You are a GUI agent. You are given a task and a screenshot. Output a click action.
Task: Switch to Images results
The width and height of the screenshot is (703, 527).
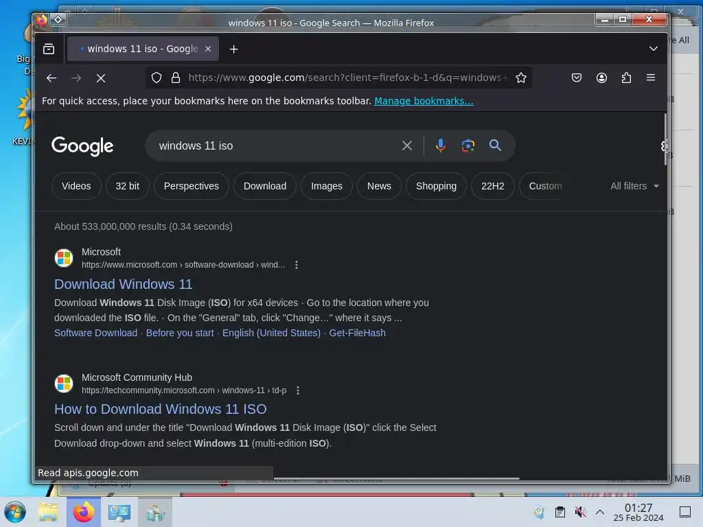[x=326, y=186]
